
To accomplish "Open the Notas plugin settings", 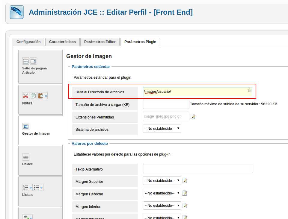I will pyautogui.click(x=40, y=100).
